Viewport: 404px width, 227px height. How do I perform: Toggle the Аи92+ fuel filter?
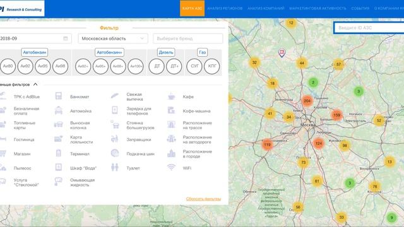click(x=83, y=66)
